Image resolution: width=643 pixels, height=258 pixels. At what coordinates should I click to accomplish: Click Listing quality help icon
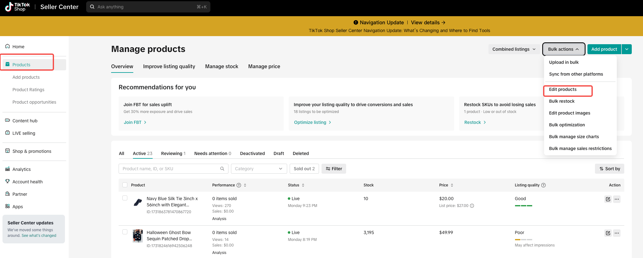[x=543, y=185]
